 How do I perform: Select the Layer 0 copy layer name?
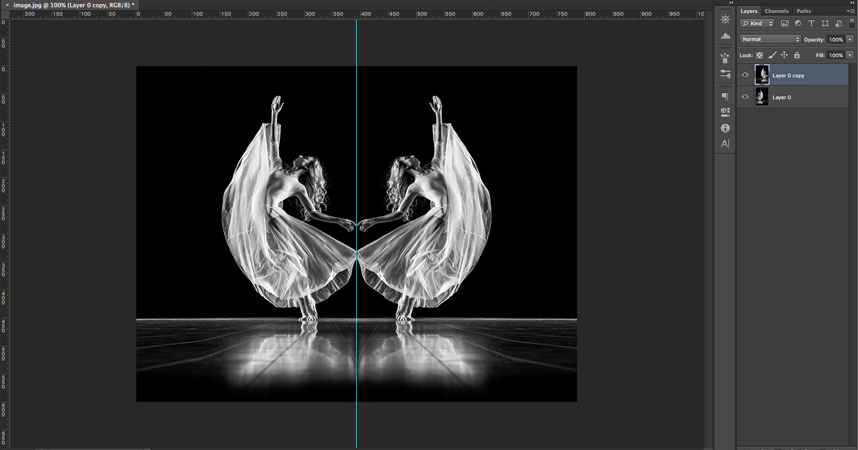tap(788, 76)
